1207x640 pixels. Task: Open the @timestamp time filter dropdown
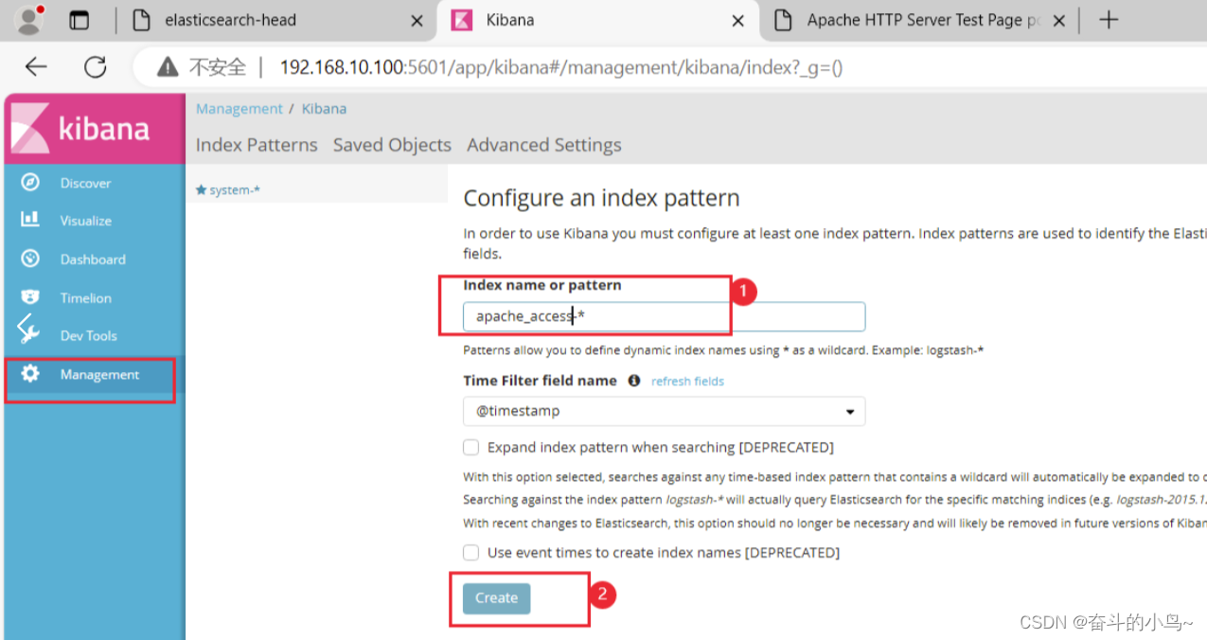664,411
